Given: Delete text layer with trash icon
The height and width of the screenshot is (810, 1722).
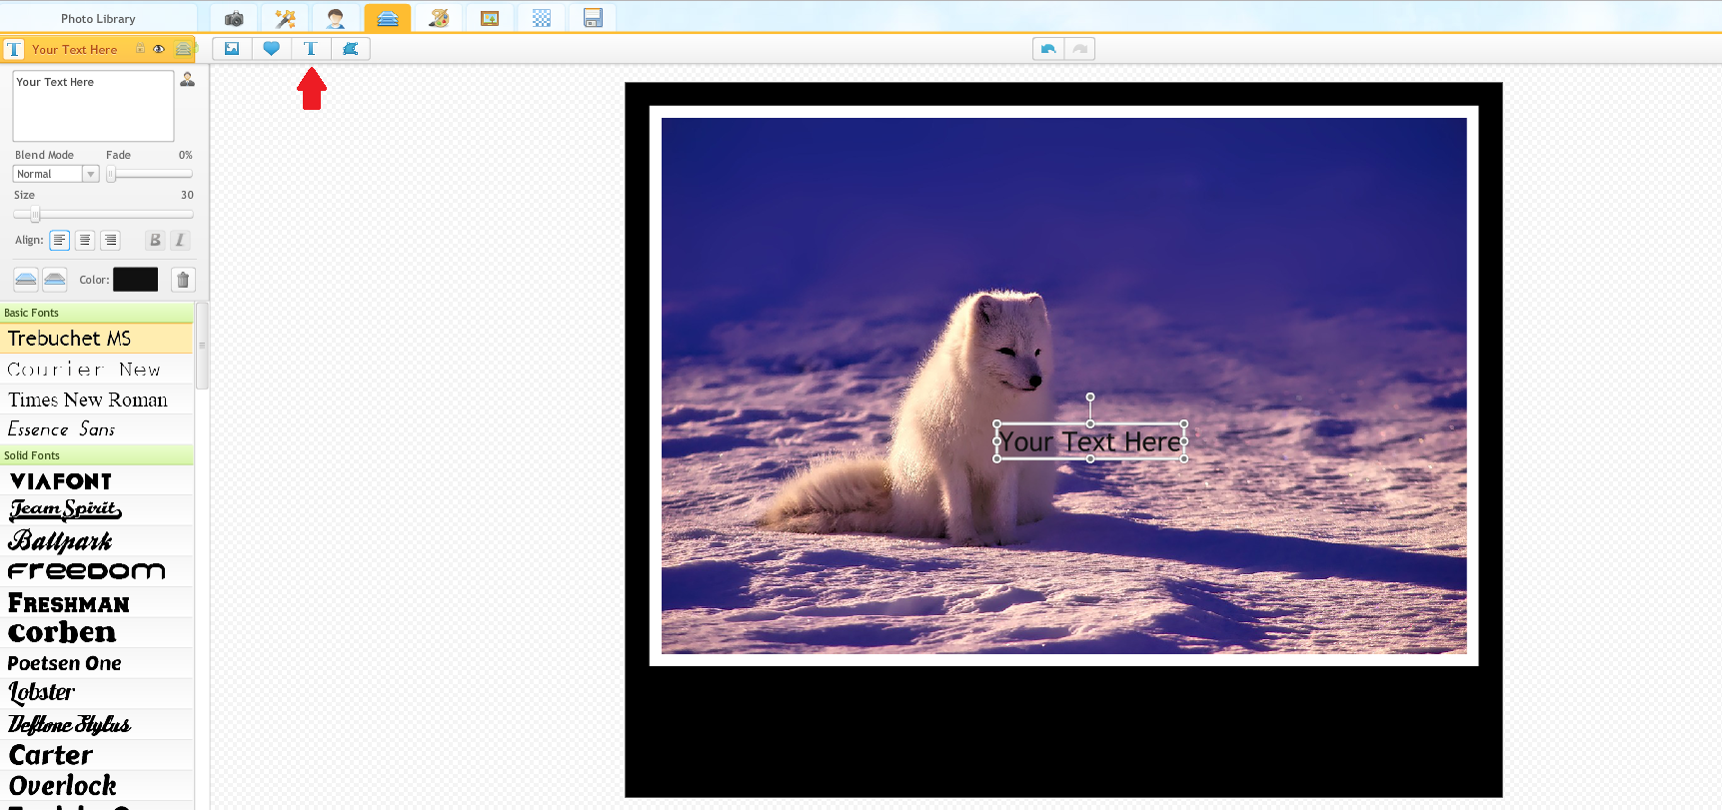Looking at the screenshot, I should [x=183, y=280].
